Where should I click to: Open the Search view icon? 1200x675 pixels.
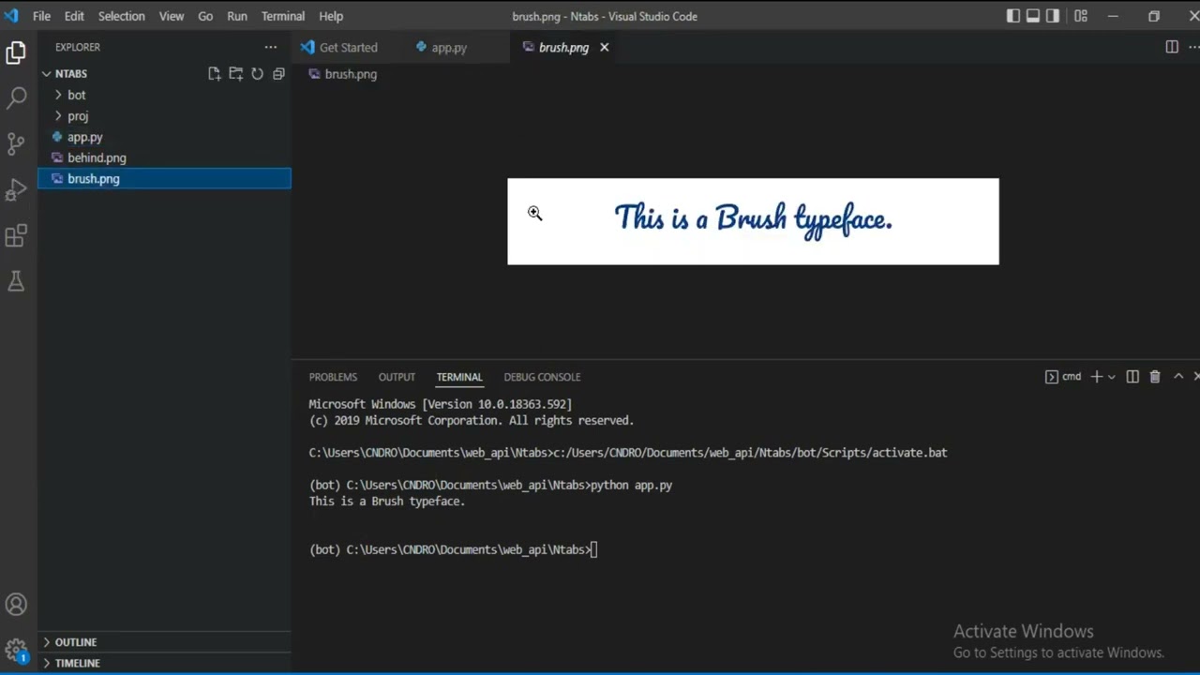tap(16, 97)
